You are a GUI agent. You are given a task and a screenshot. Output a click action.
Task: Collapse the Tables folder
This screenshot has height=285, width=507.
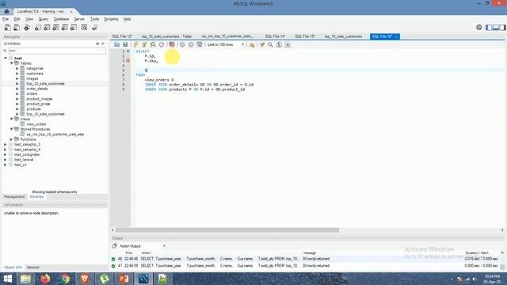coord(11,63)
